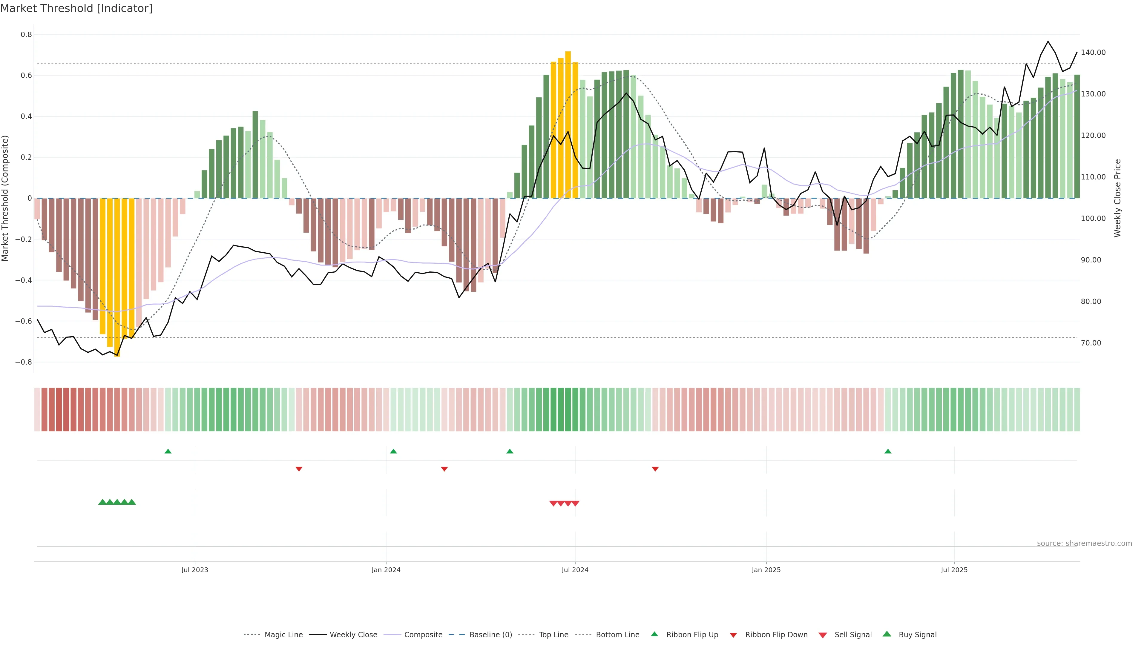This screenshot has height=645, width=1147.
Task: Select flip-up marker just after Jan 2024
Action: (393, 451)
